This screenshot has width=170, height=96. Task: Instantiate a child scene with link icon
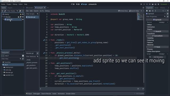pyautogui.click(x=5, y=11)
